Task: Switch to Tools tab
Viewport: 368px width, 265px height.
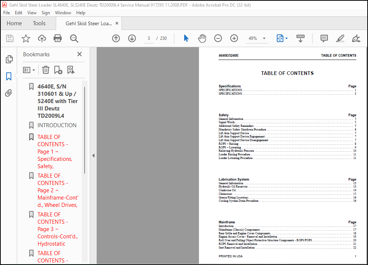Action: 39,23
